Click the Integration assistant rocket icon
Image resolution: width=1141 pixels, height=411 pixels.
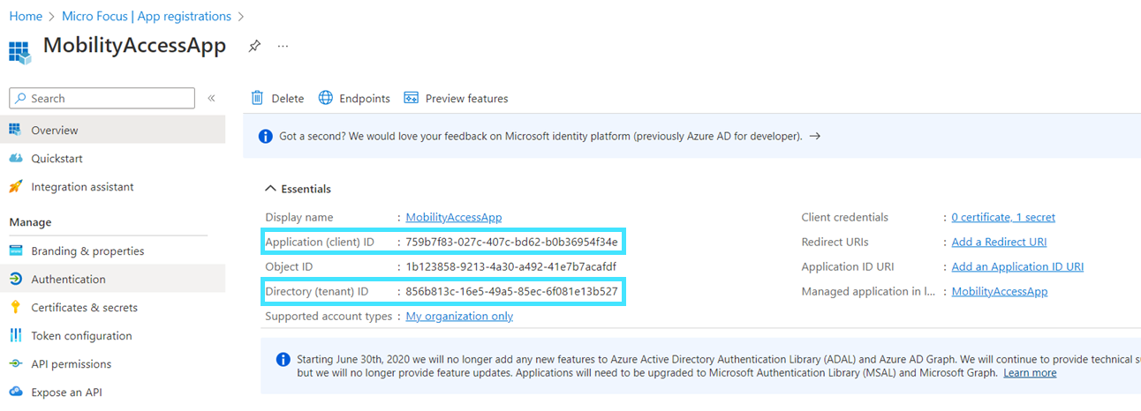click(x=15, y=187)
